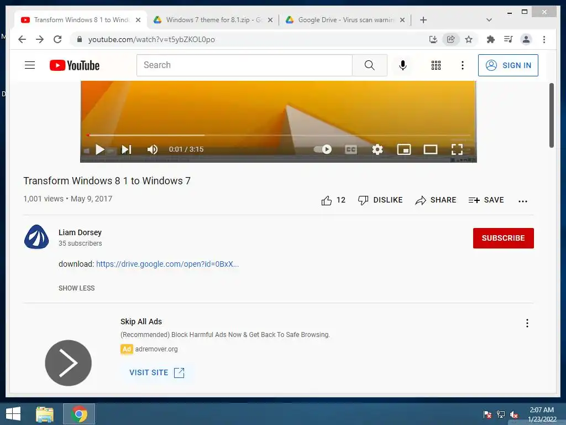Open Liam Dorsey channel avatar
The width and height of the screenshot is (566, 425).
point(36,237)
